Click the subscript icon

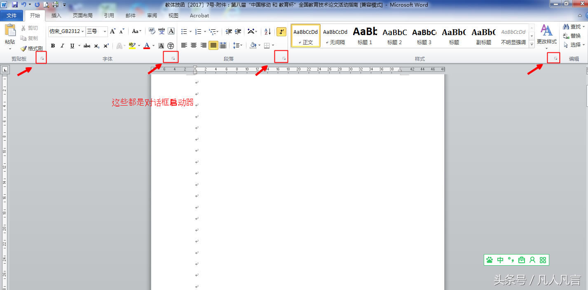96,46
